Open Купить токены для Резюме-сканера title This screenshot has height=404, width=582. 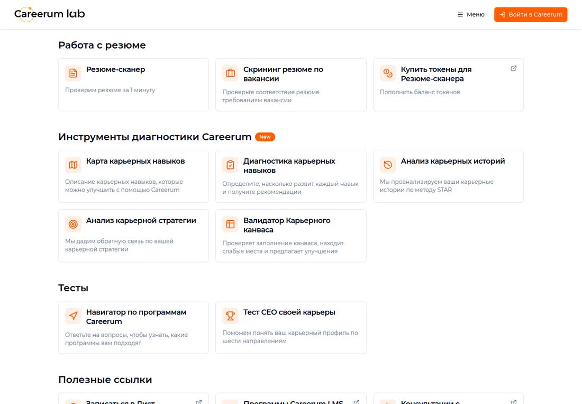click(x=436, y=74)
